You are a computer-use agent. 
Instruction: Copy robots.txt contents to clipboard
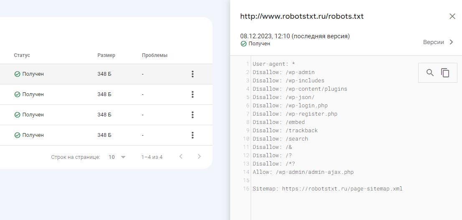(445, 73)
